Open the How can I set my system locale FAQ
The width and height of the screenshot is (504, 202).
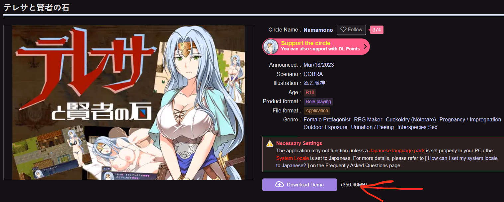(387, 162)
